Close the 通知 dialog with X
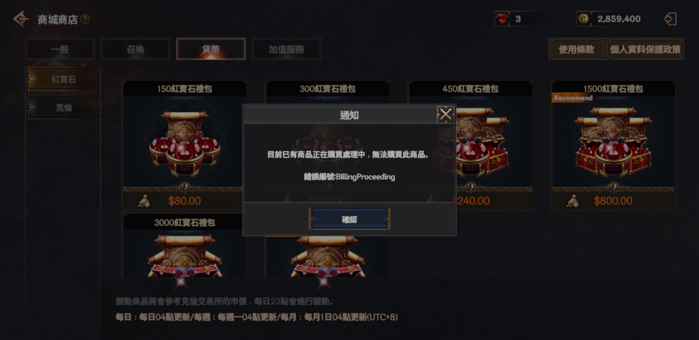Screen dimensions: 699x340 pyautogui.click(x=445, y=114)
